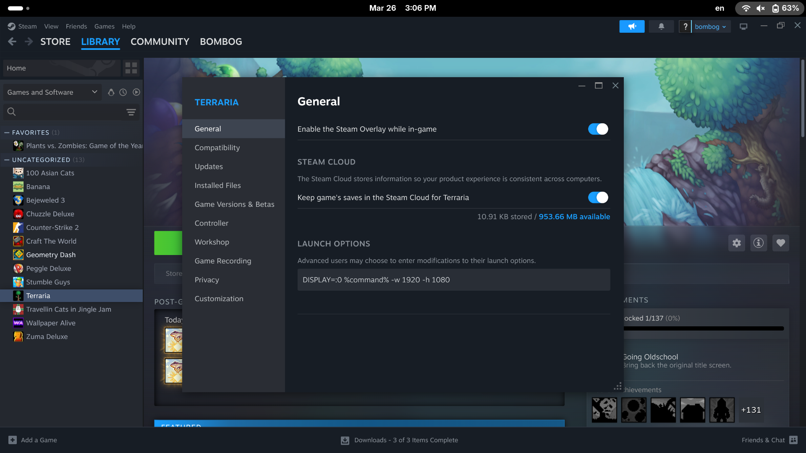Open the system Wi-Fi status icon
Viewport: 806px width, 453px height.
tap(746, 8)
